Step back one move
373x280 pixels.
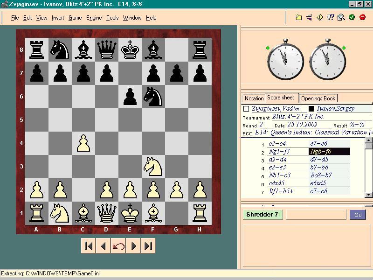point(103,246)
